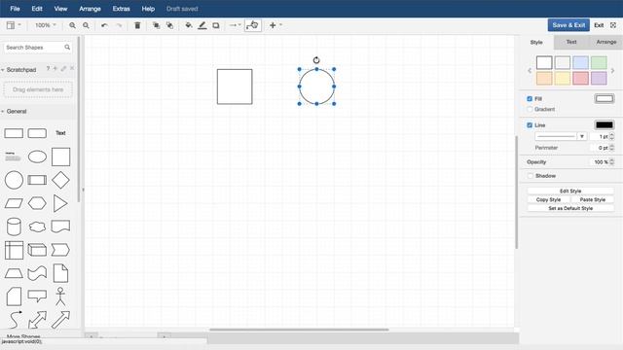This screenshot has height=350, width=623.
Task: Click Set as Default Style button
Action: pos(570,208)
